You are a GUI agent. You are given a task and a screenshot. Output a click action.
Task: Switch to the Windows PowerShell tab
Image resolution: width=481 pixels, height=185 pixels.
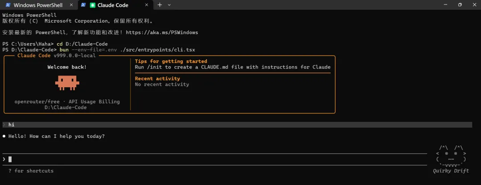tap(38, 5)
